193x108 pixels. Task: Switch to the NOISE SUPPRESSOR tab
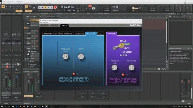pyautogui.click(x=66, y=34)
